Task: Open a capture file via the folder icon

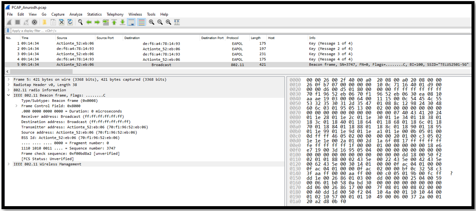Action: 45,22
